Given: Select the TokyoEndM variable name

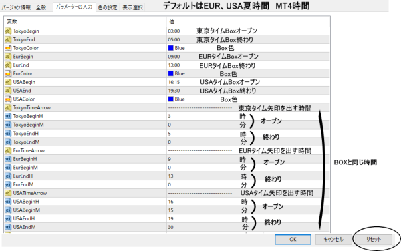Looking at the screenshot, I should [x=26, y=142].
